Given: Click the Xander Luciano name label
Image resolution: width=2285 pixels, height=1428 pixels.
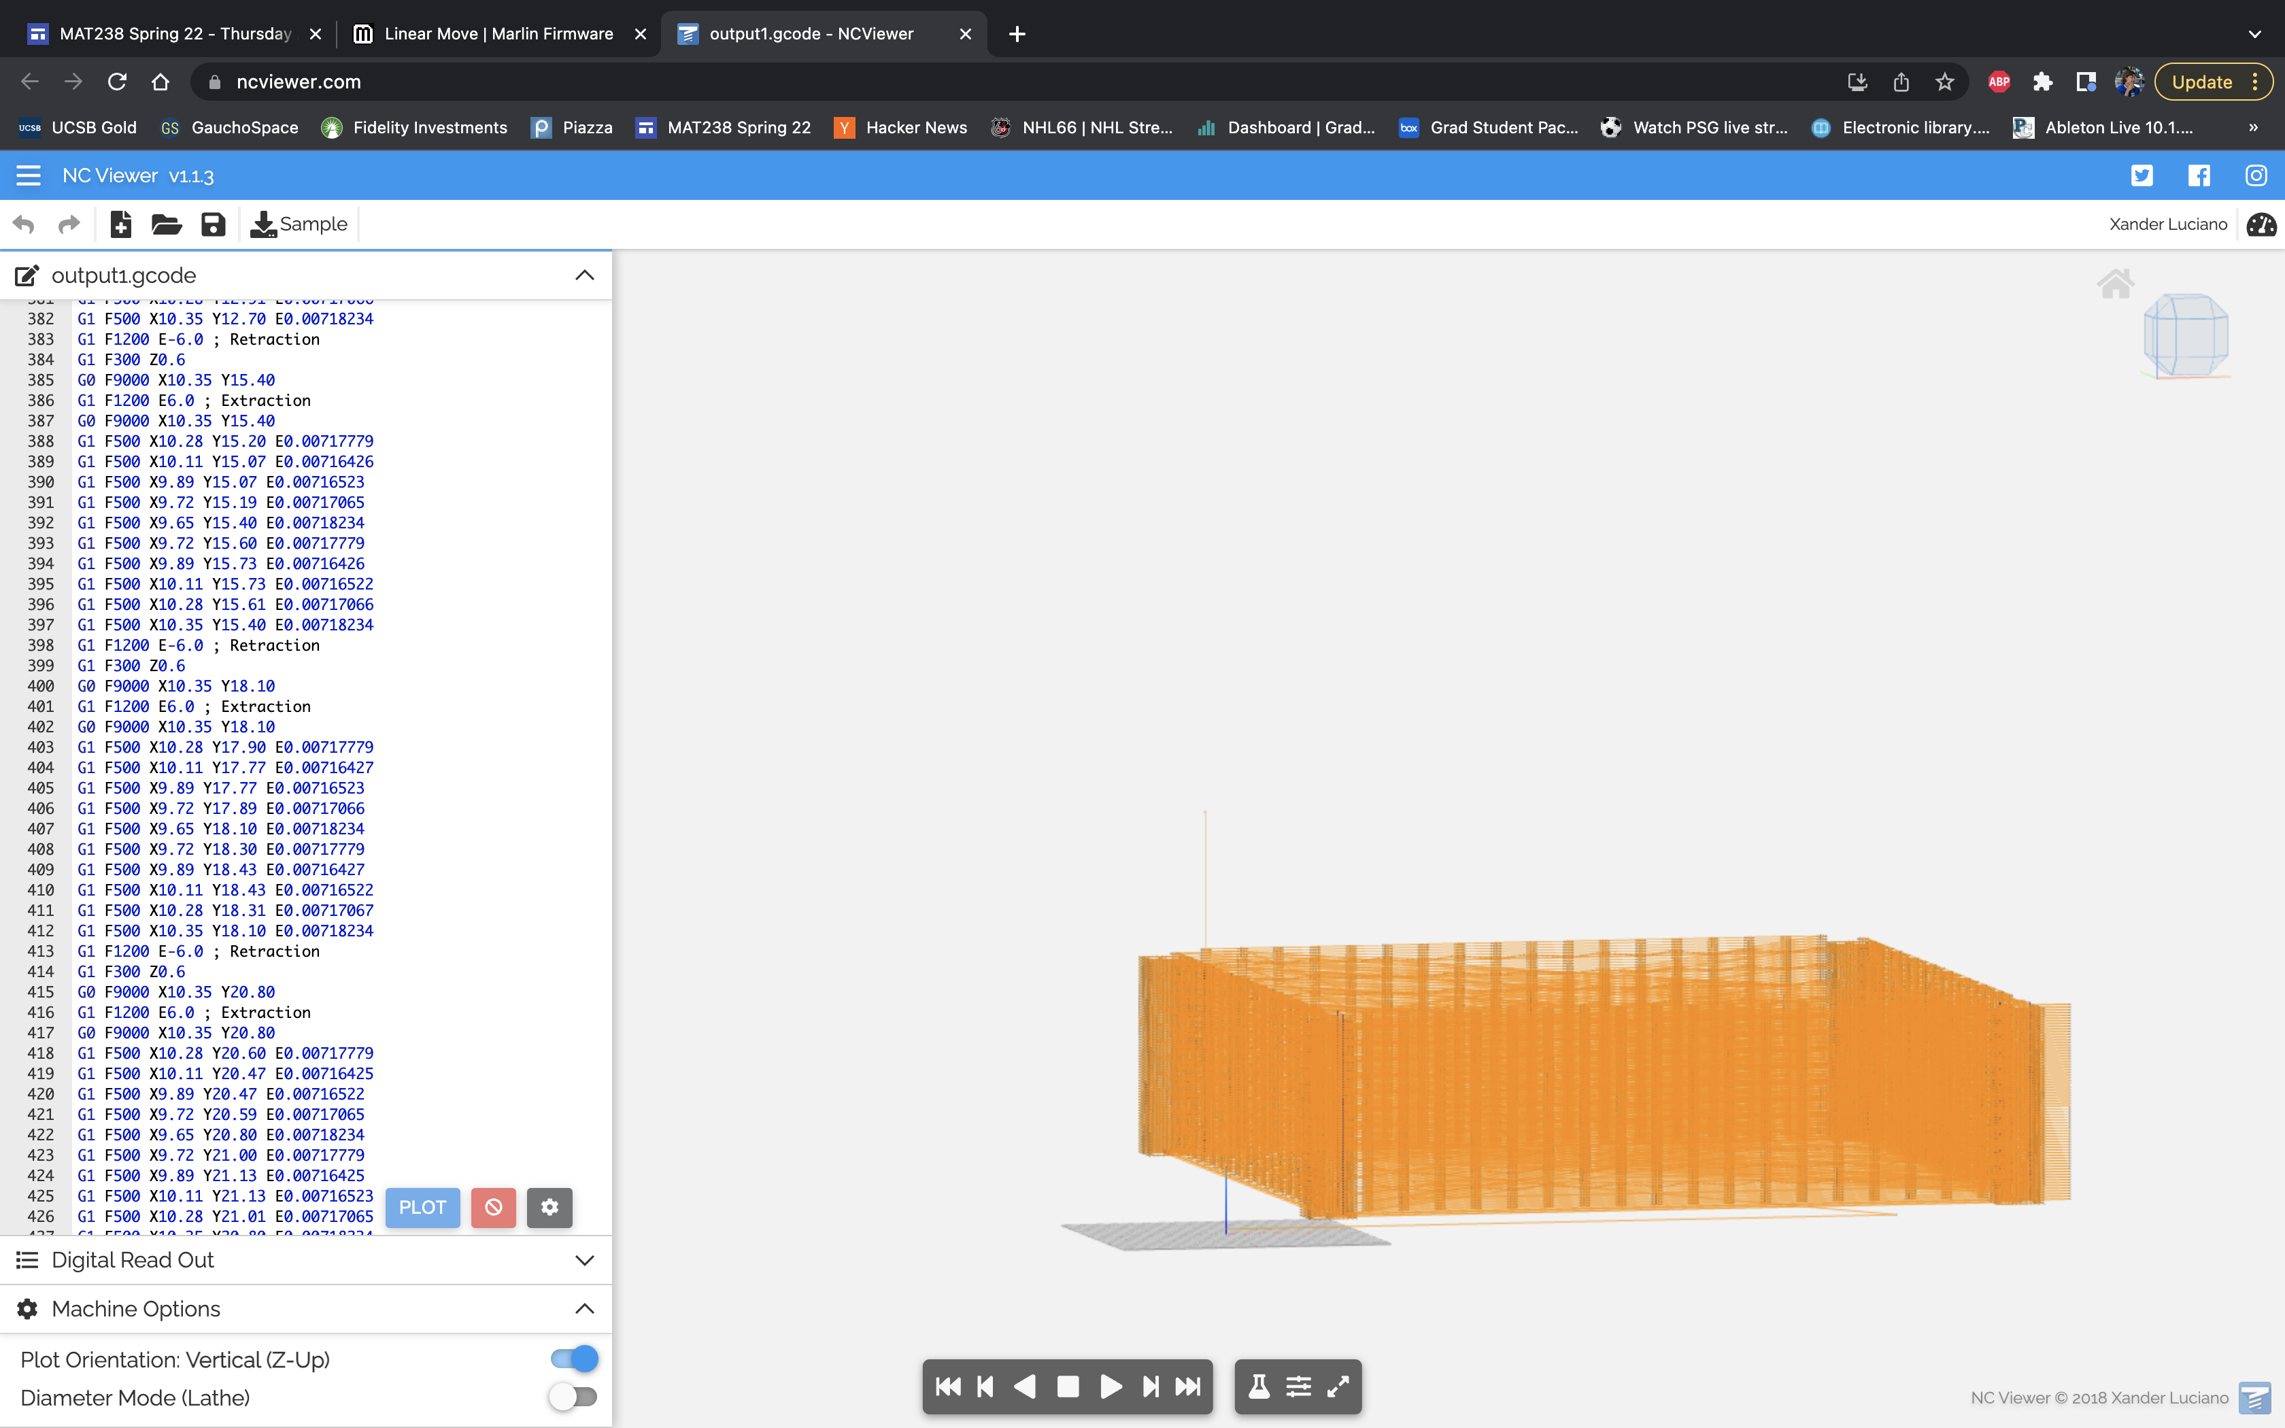Looking at the screenshot, I should tap(2168, 225).
